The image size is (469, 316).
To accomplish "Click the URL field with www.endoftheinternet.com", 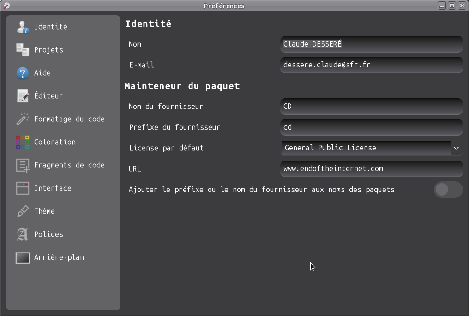I will 371,169.
